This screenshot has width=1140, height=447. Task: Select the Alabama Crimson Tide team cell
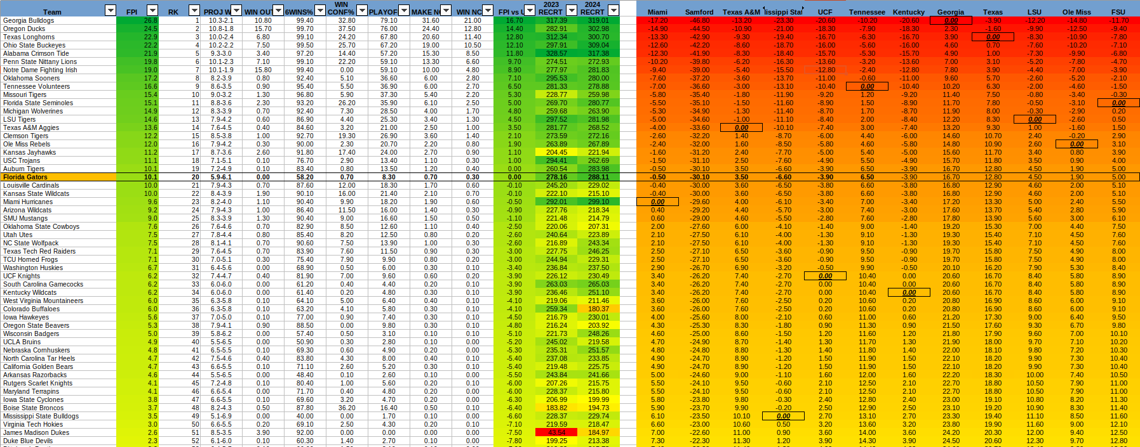(x=58, y=53)
